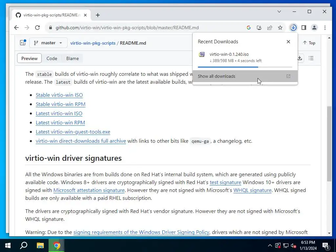Follow the WHQL signature link

click(252, 190)
